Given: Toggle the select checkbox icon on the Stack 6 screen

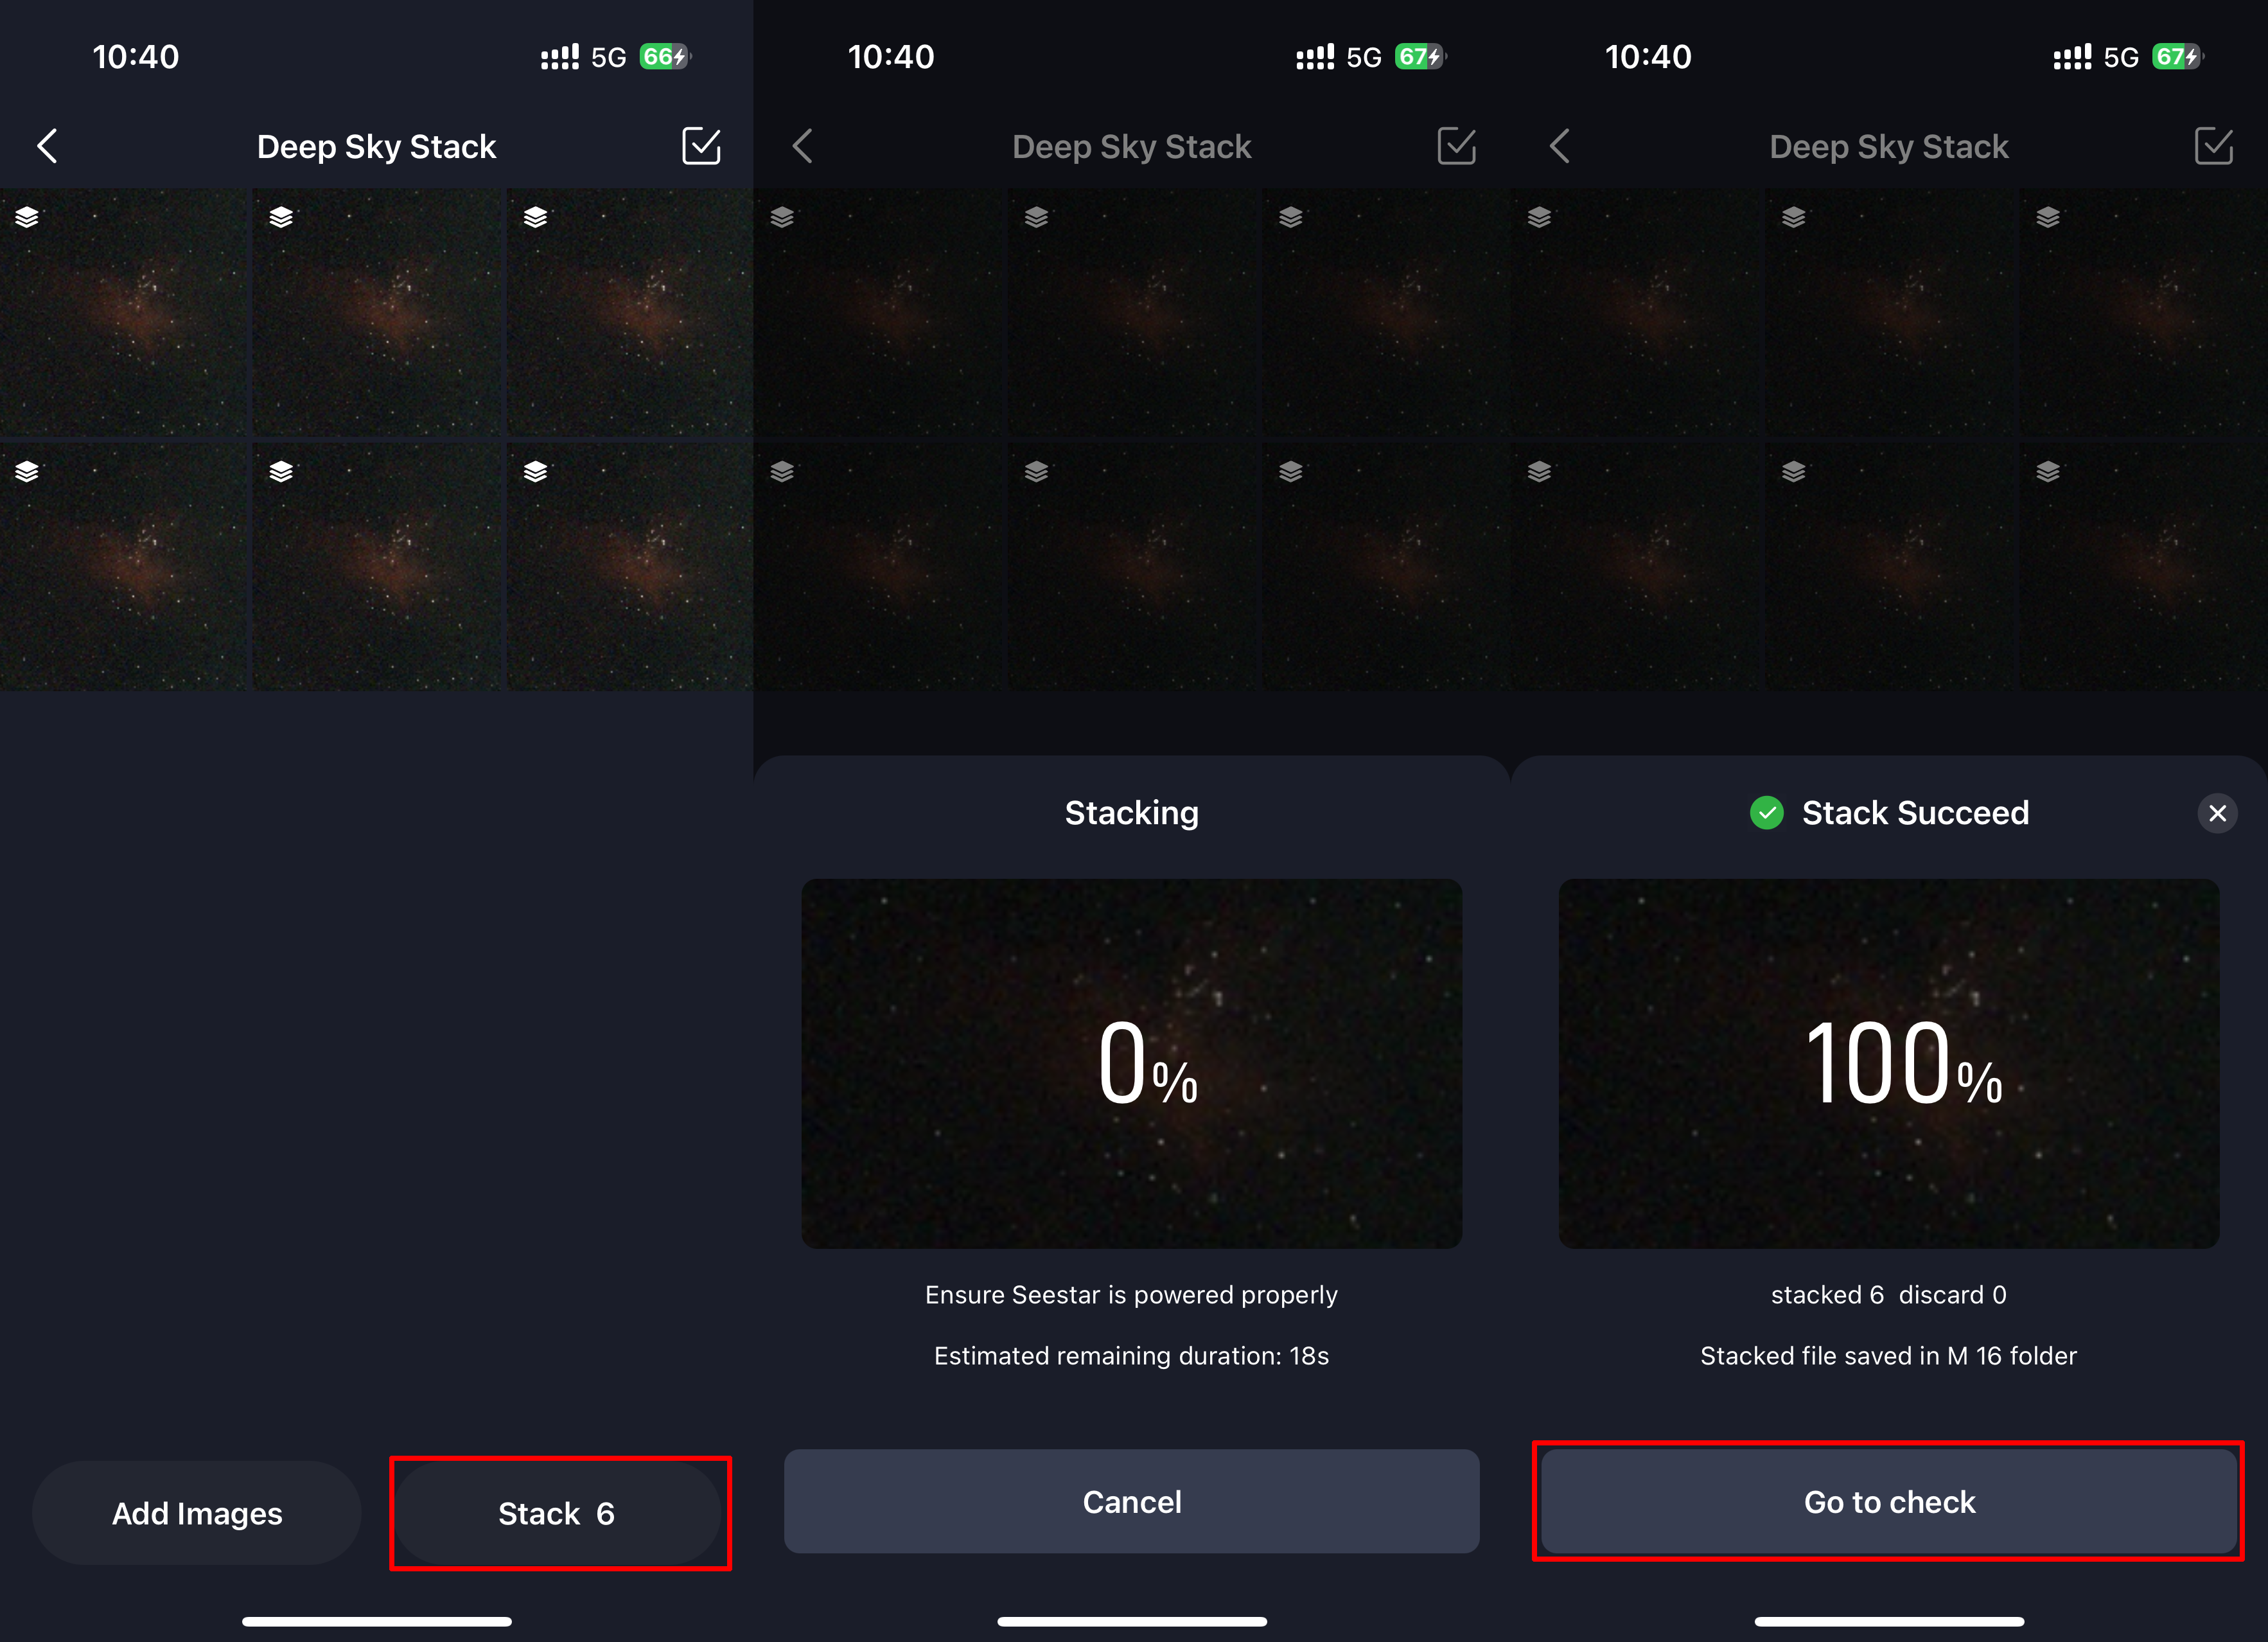Looking at the screenshot, I should click(700, 146).
